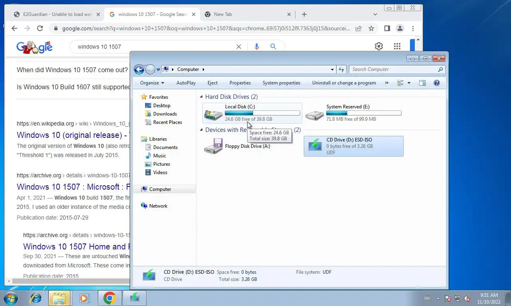The width and height of the screenshot is (511, 306).
Task: Click the Search Computer field
Action: tap(397, 69)
